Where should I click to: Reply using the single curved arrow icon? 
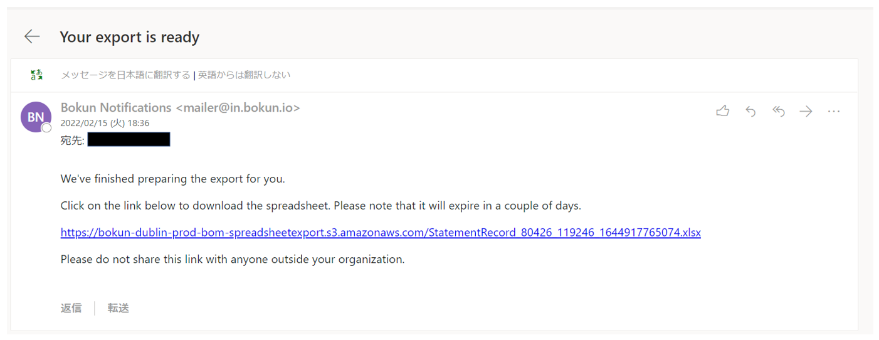pyautogui.click(x=750, y=112)
